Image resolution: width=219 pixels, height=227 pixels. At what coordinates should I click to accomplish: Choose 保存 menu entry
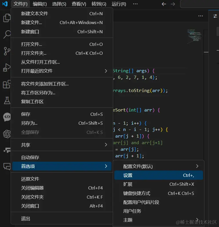click(x=62, y=114)
